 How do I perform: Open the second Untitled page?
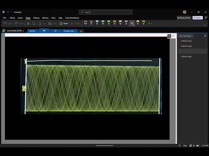tap(186, 46)
